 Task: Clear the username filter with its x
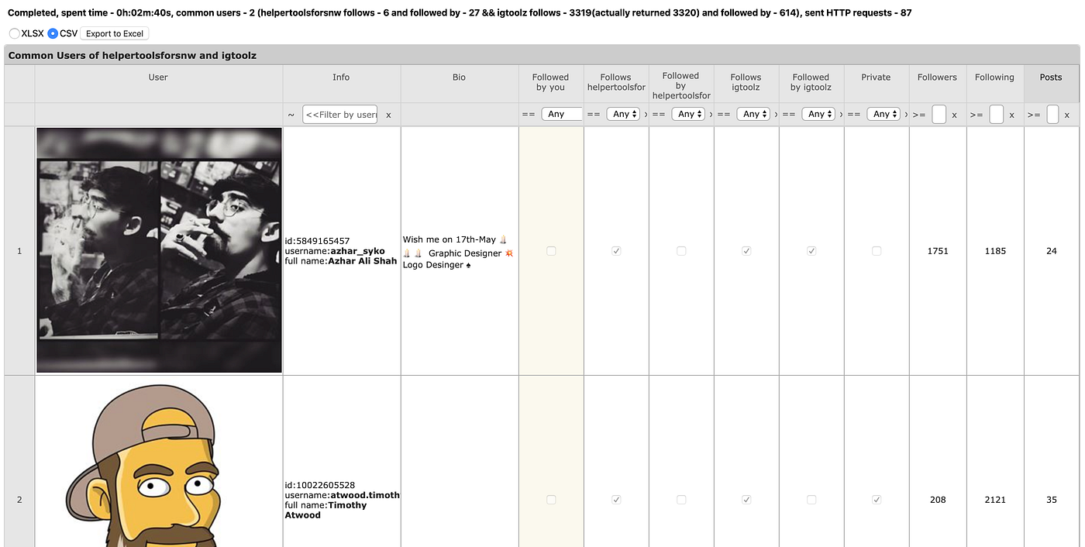(388, 115)
